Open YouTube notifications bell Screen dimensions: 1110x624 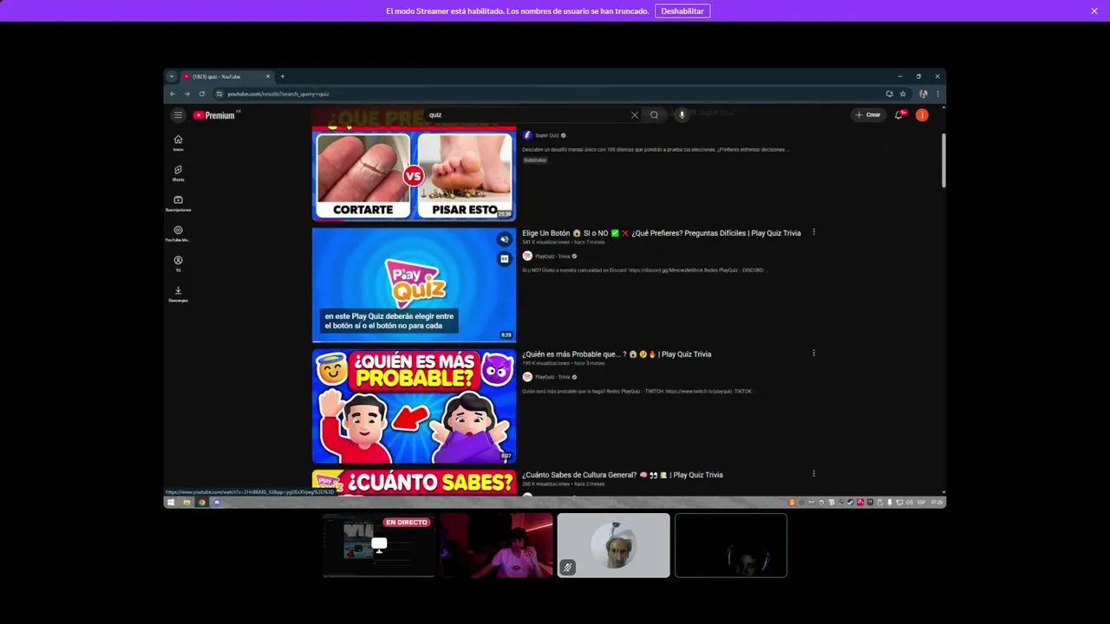coord(899,114)
